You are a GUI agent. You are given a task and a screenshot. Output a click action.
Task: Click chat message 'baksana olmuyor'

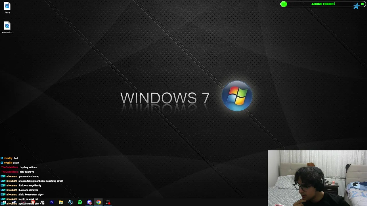point(28,190)
